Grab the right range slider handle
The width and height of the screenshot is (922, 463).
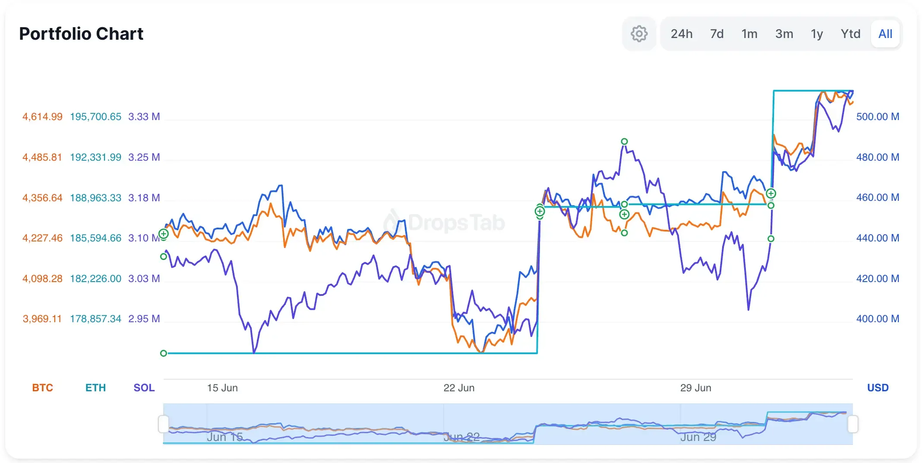[853, 424]
